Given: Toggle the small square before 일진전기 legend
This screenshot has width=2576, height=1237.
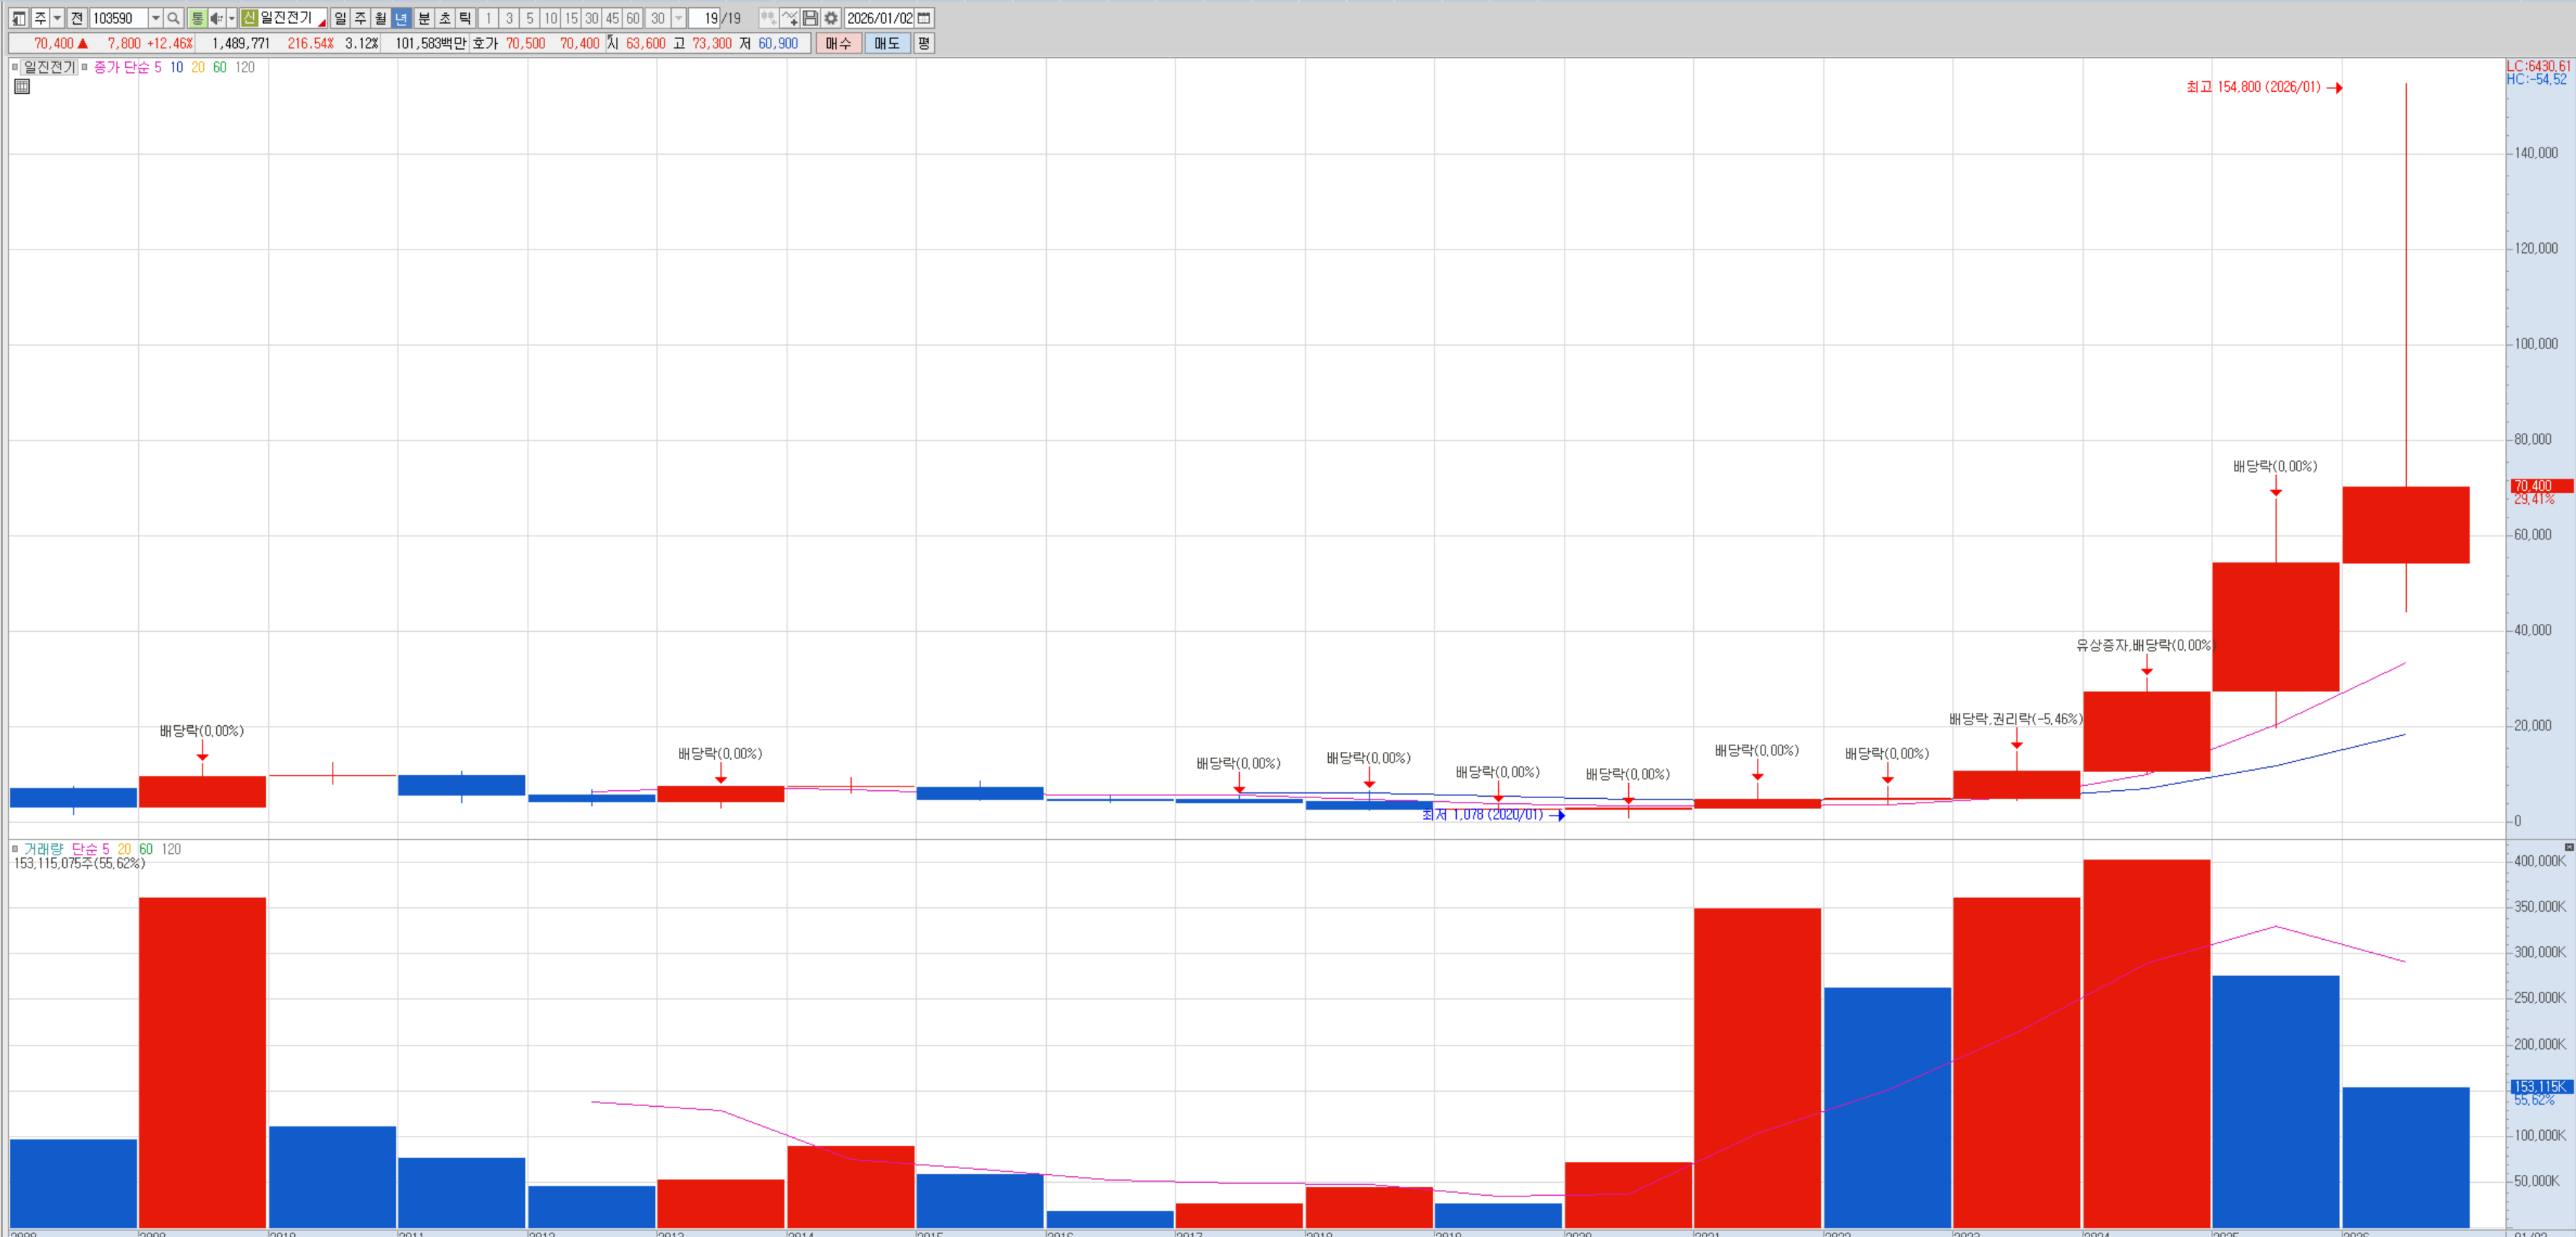Looking at the screenshot, I should [x=15, y=67].
